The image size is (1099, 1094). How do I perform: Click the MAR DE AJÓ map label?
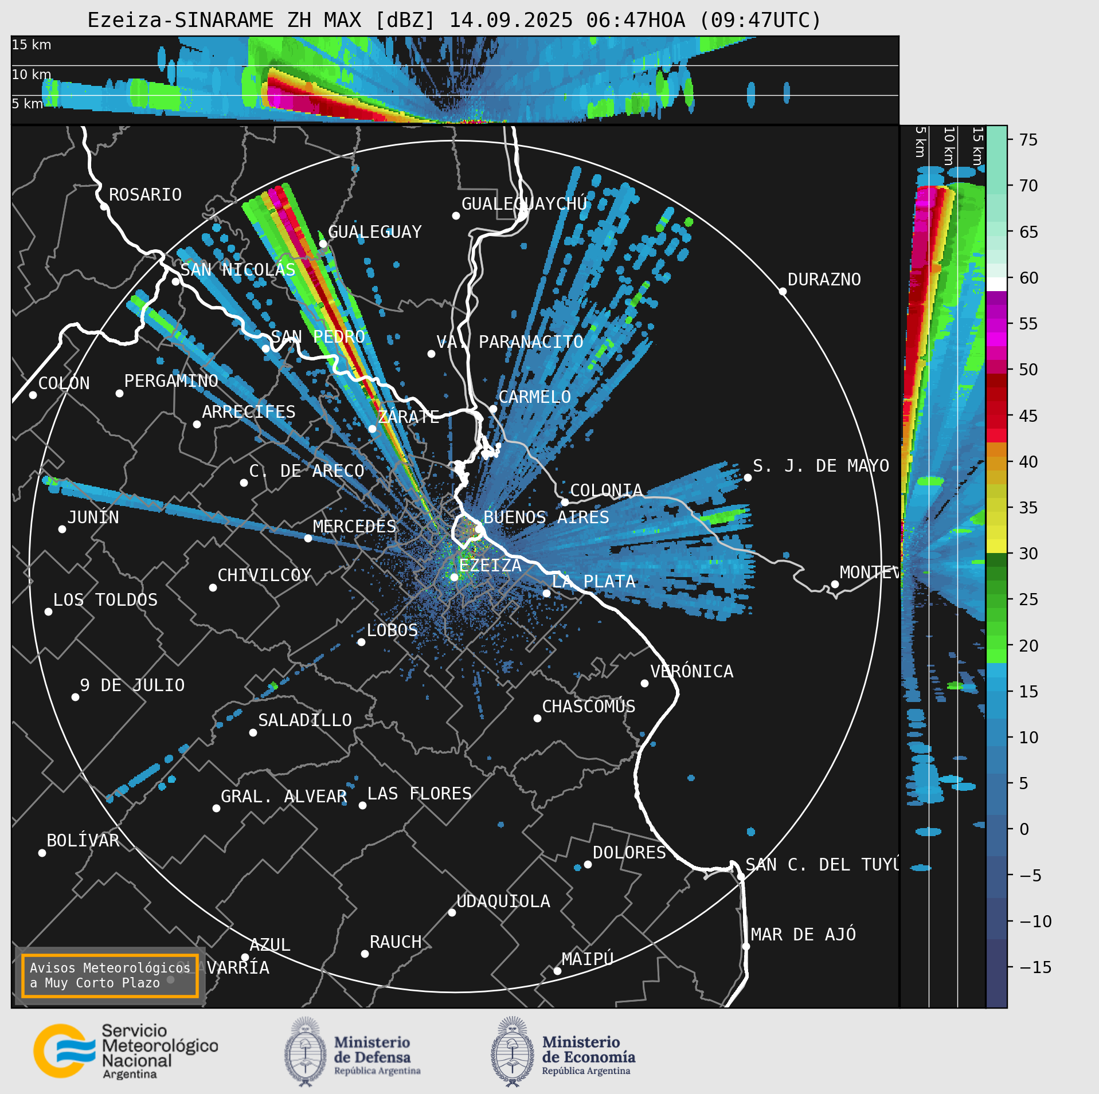click(803, 935)
